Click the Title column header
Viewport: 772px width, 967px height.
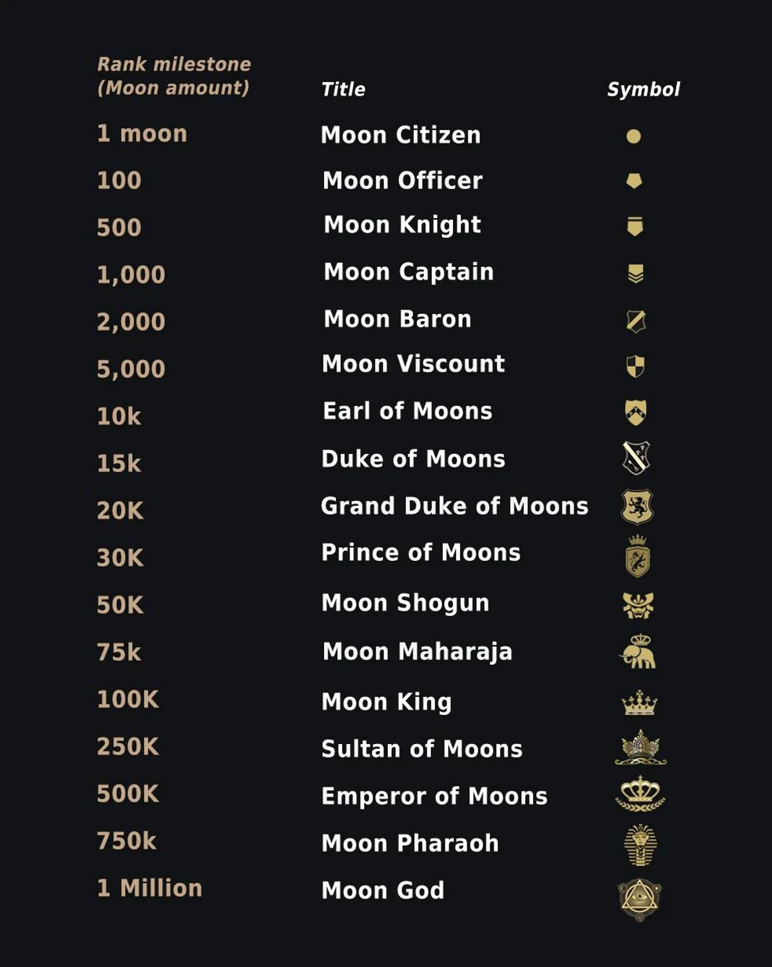(343, 90)
